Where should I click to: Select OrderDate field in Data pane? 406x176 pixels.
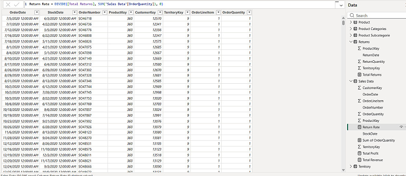click(370, 94)
